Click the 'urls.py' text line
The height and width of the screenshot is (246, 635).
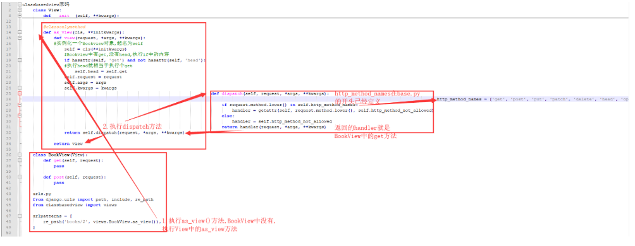click(x=42, y=194)
